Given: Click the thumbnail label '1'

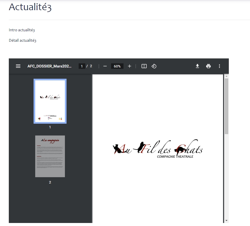Looking at the screenshot, I should click(x=50, y=127).
